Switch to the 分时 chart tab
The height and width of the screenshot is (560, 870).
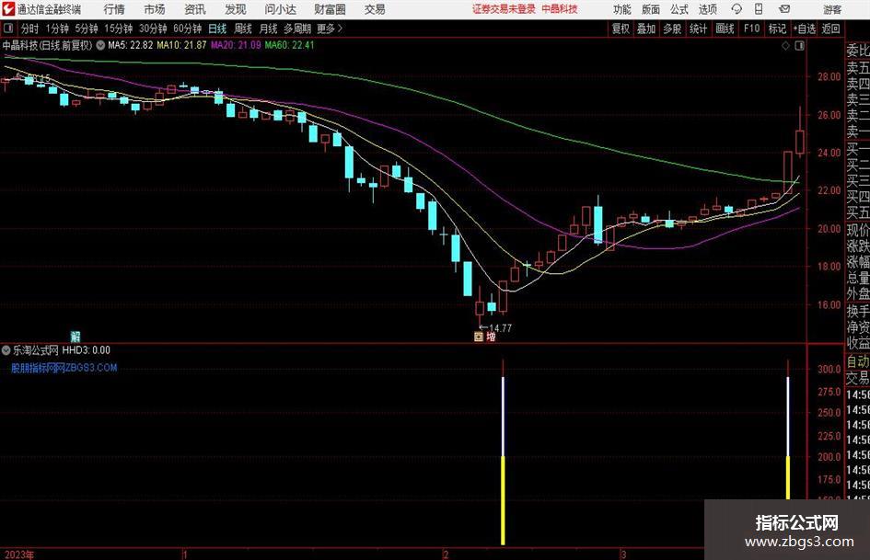(x=30, y=29)
